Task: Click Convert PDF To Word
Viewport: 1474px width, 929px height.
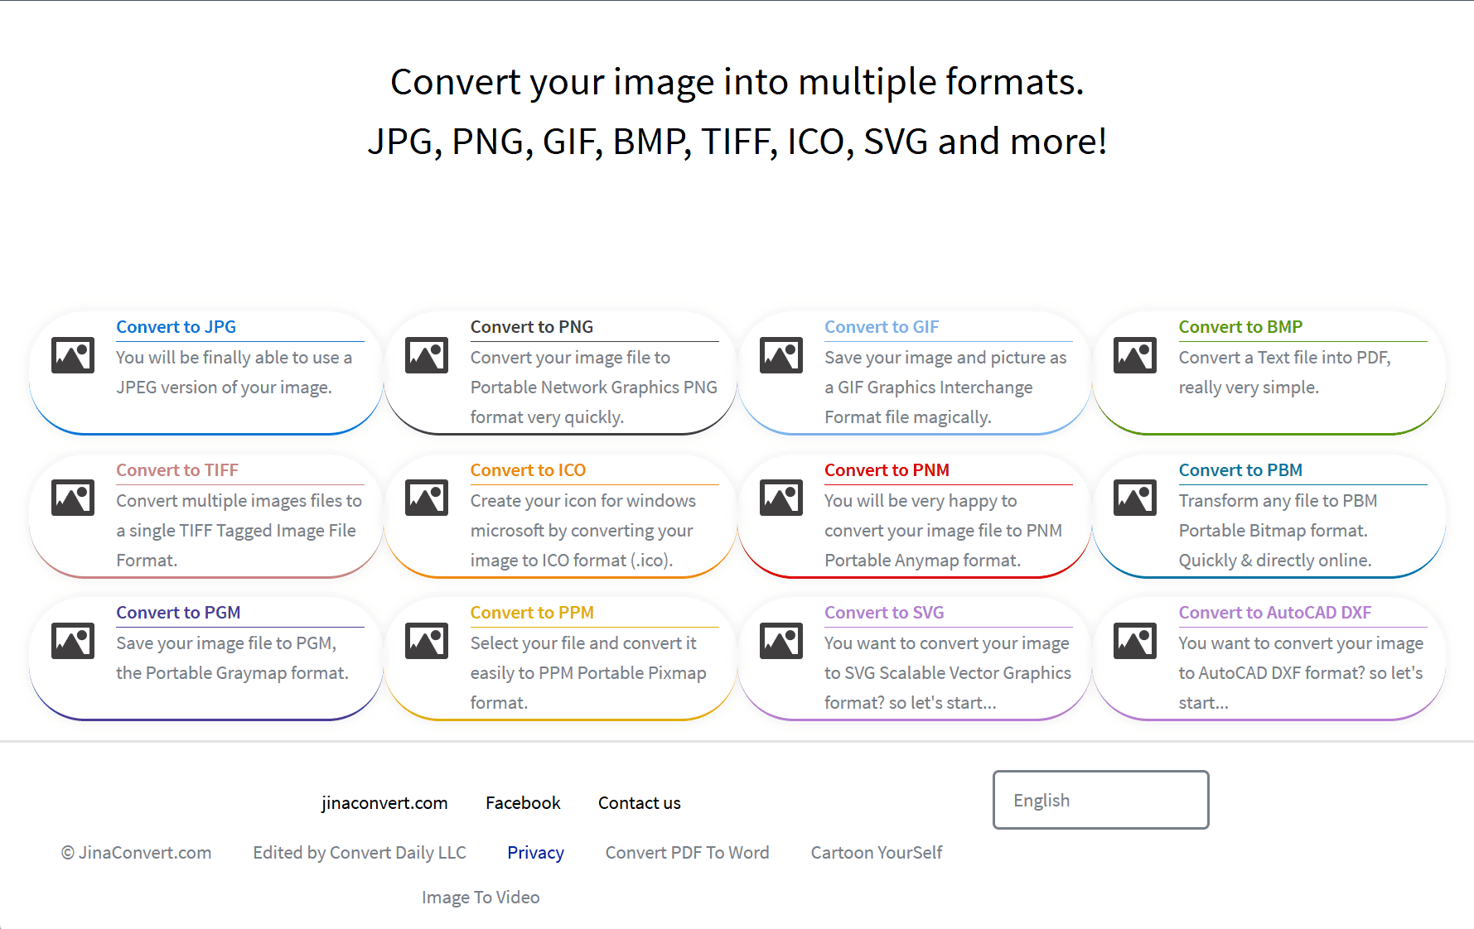Action: pos(688,852)
